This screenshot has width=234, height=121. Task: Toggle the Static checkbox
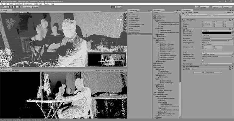tap(226, 13)
